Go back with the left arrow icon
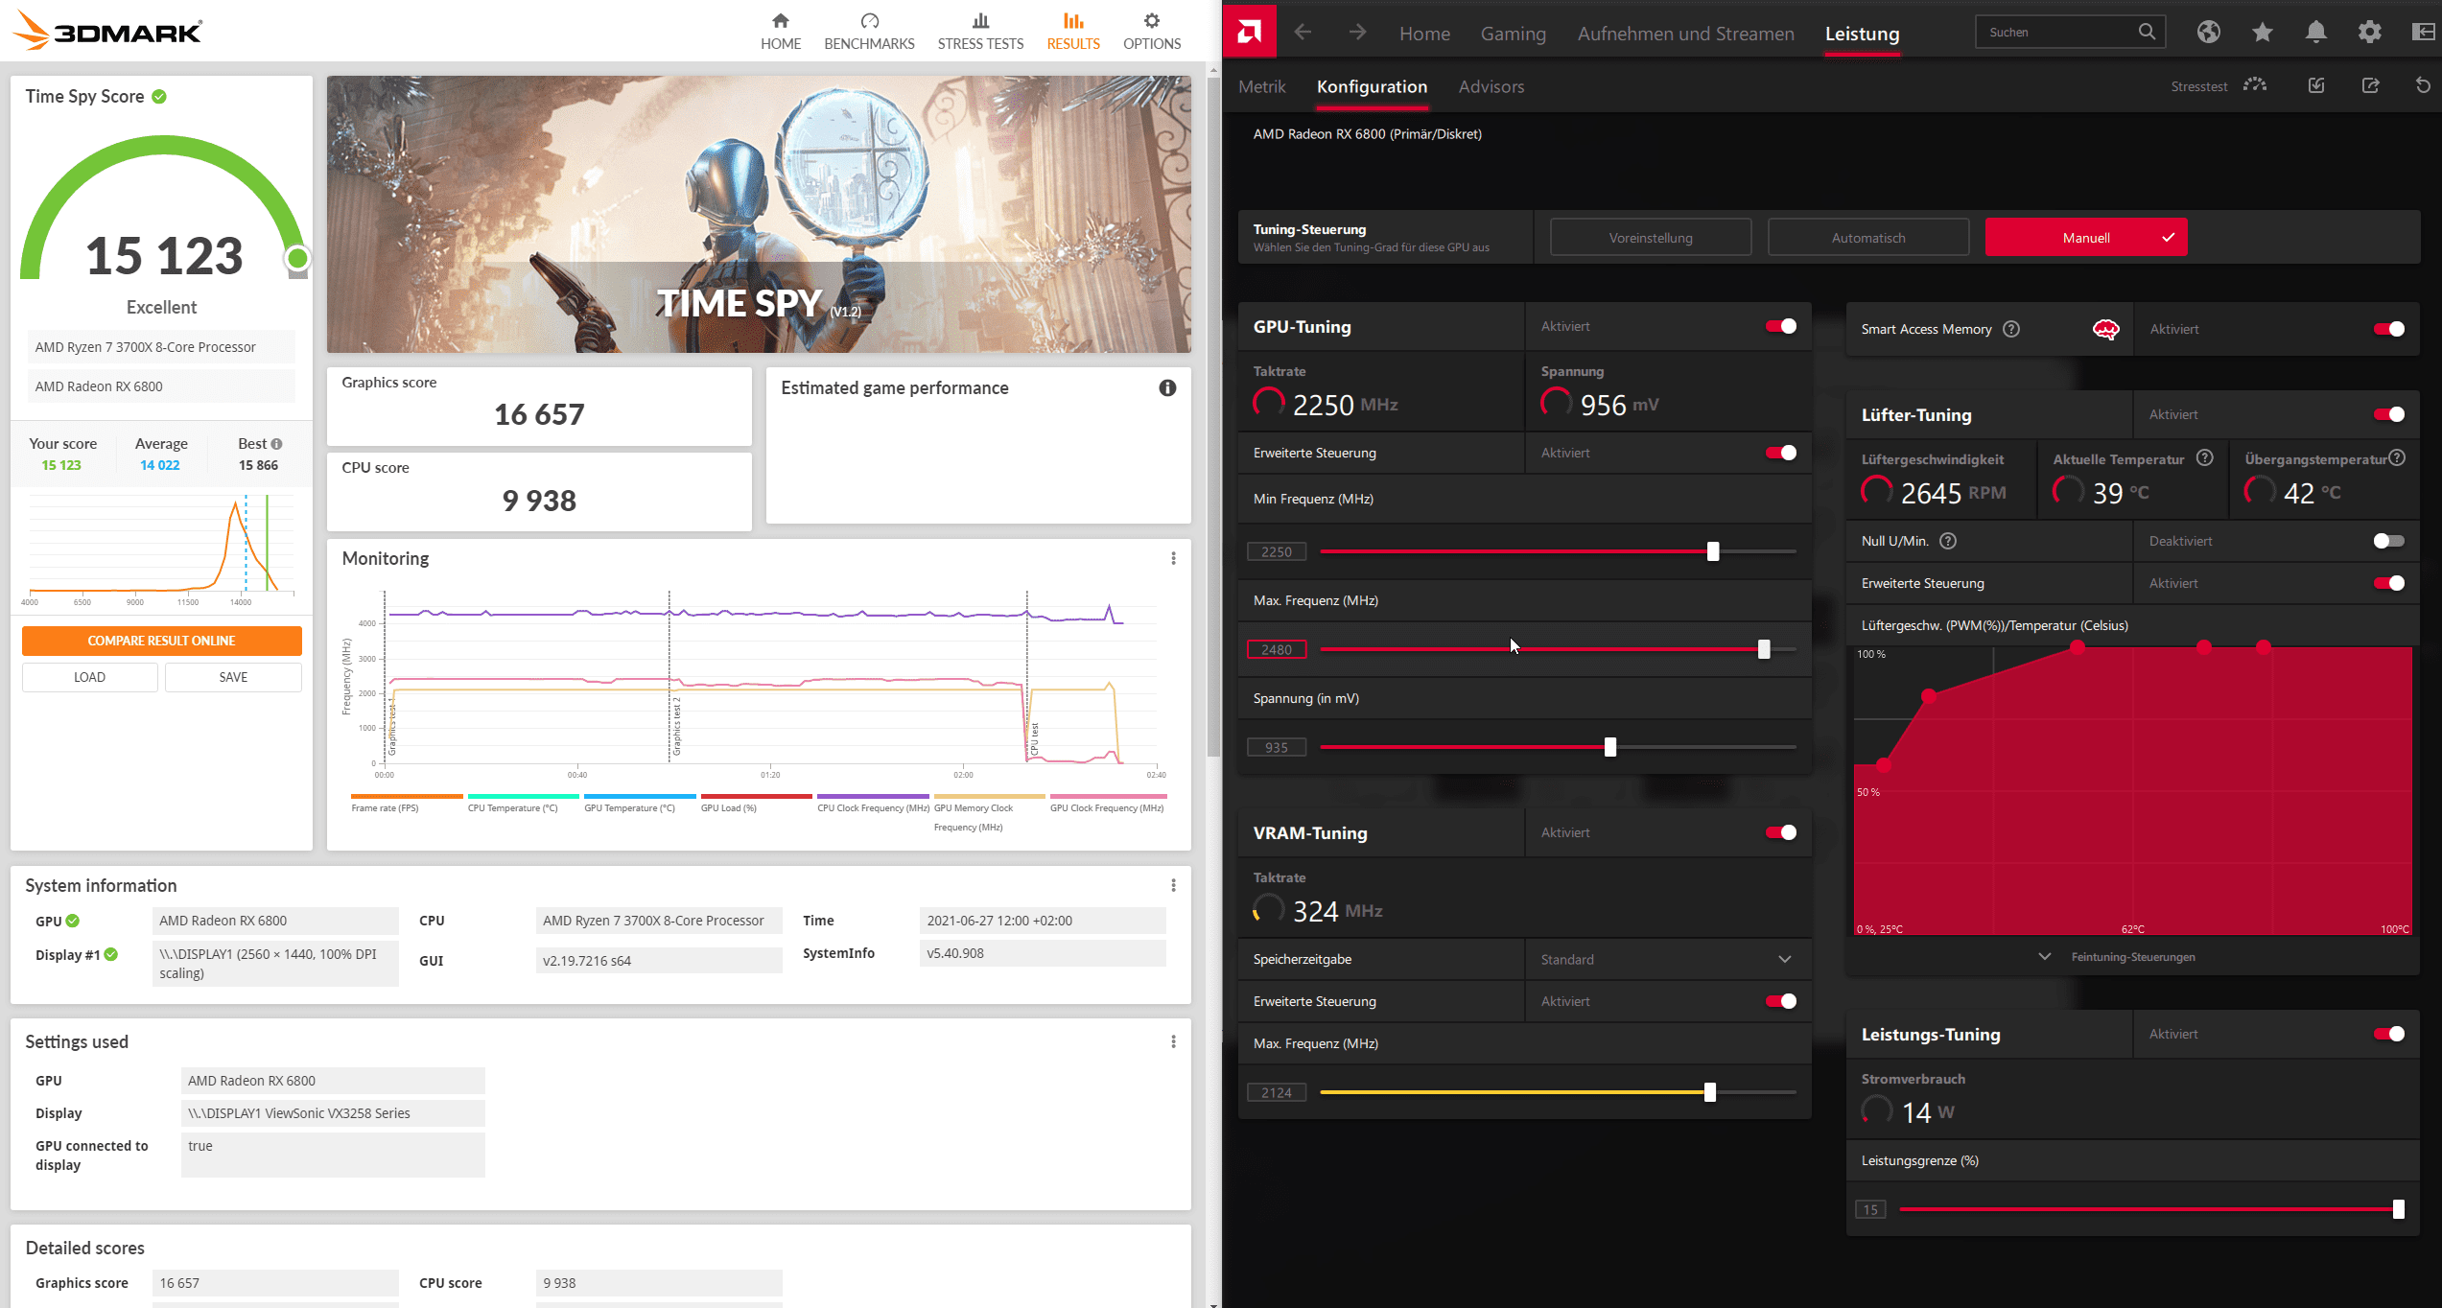 point(1303,33)
